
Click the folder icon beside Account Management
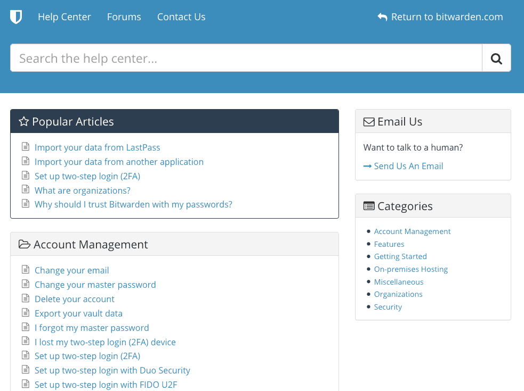[25, 244]
